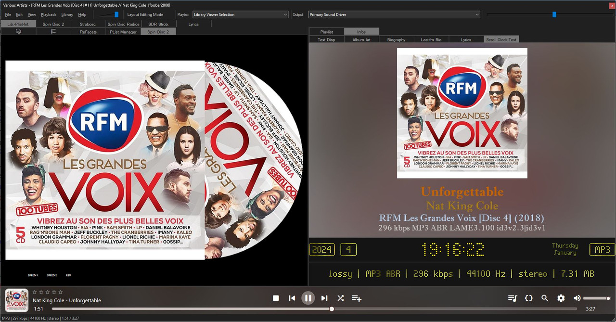Click SPEED 2 button under disc

52,275
